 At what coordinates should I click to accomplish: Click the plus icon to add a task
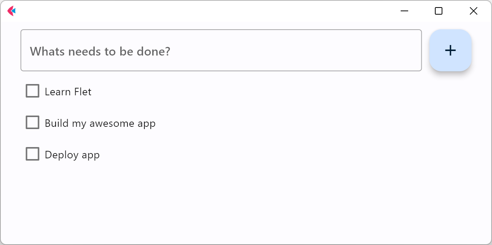450,50
